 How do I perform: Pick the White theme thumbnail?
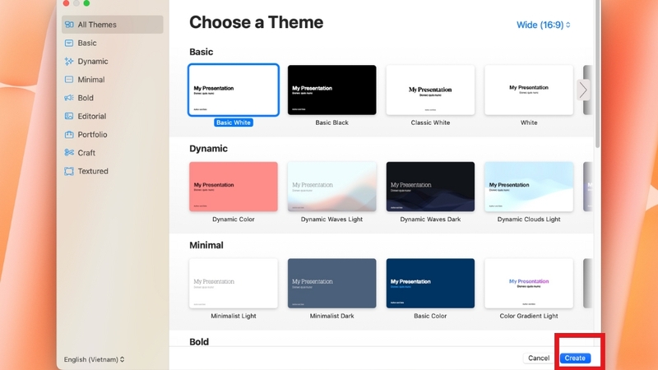point(529,90)
